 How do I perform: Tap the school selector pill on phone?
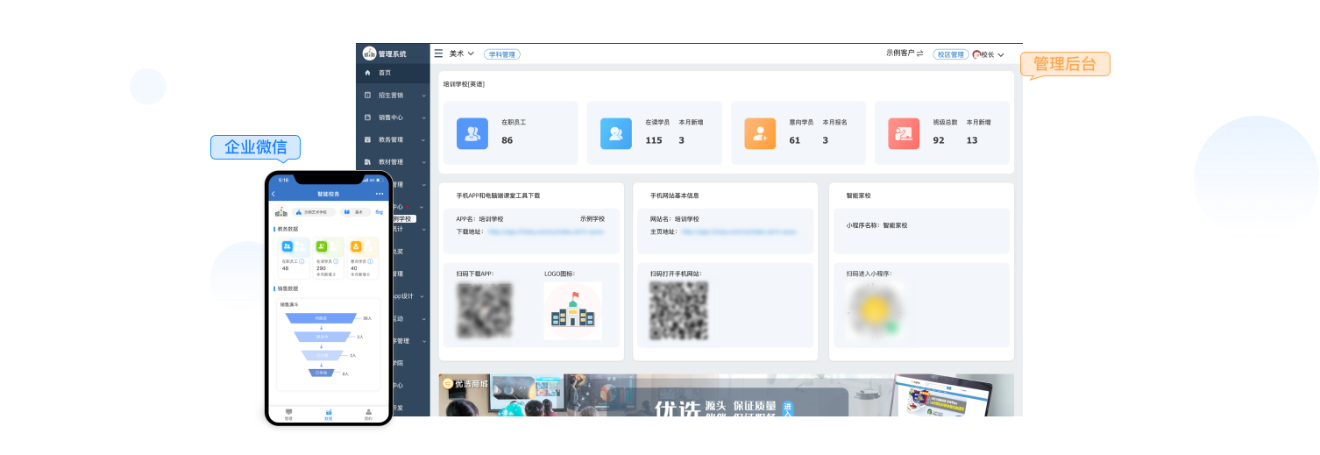pyautogui.click(x=314, y=212)
